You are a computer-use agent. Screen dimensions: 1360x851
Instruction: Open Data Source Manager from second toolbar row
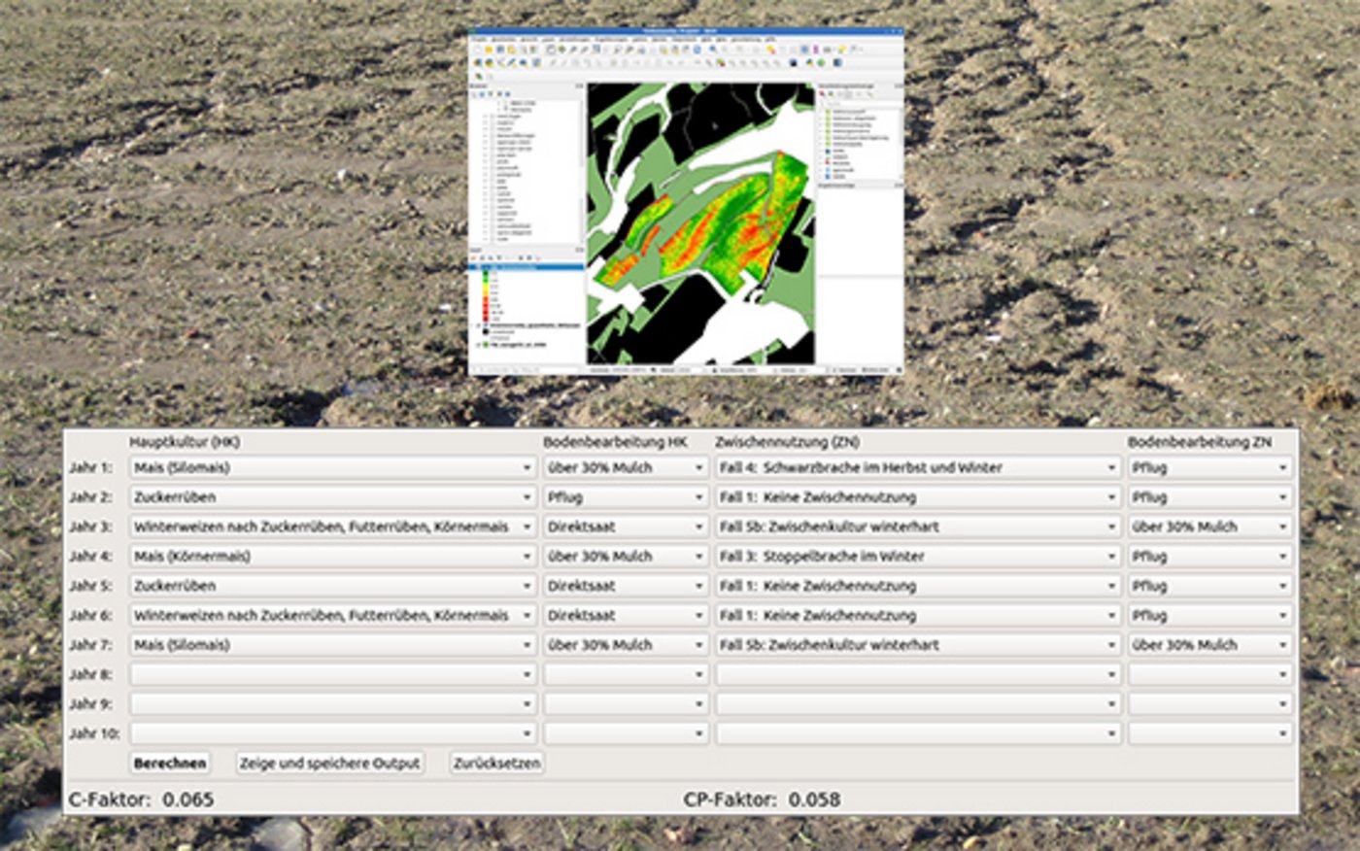coord(477,63)
